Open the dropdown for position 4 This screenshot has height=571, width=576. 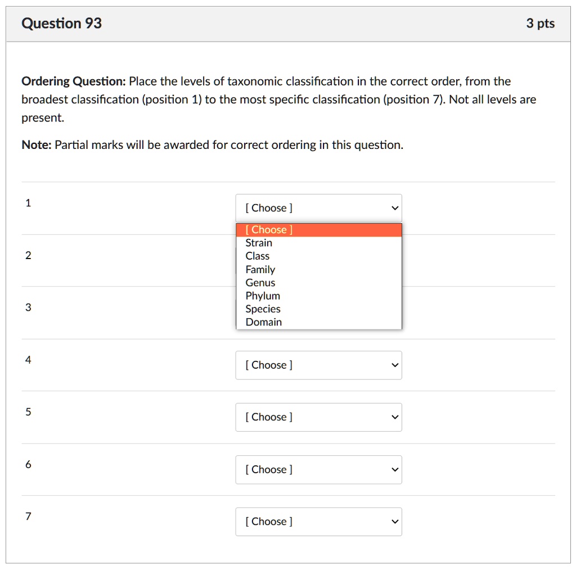tap(318, 365)
